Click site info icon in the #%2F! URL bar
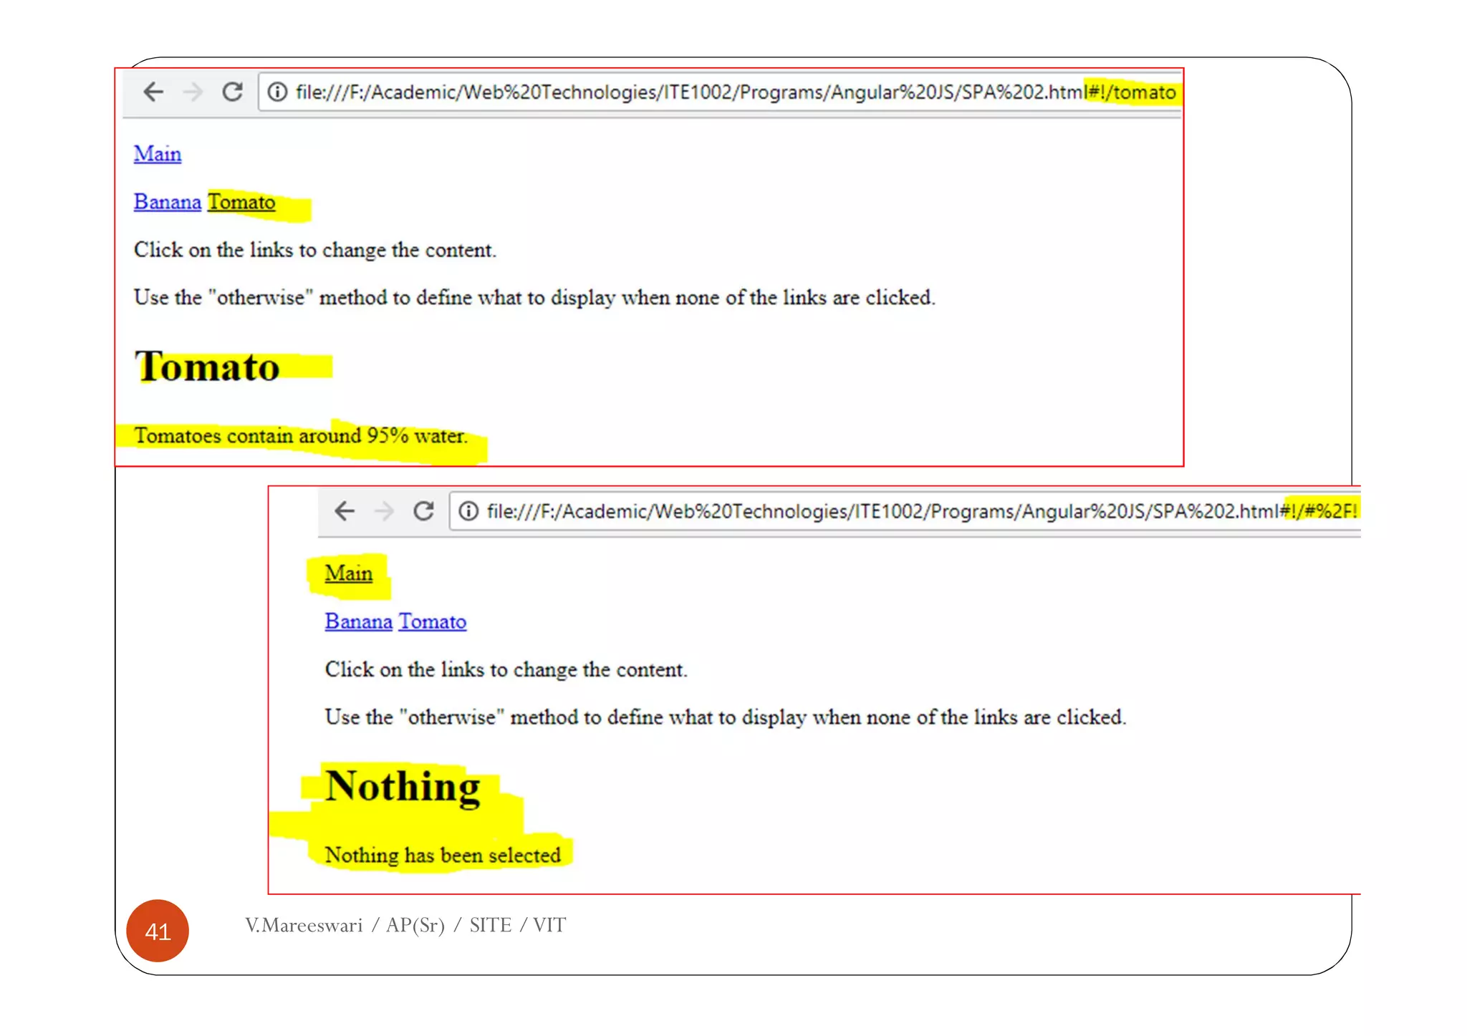1467x1036 pixels. pos(468,510)
